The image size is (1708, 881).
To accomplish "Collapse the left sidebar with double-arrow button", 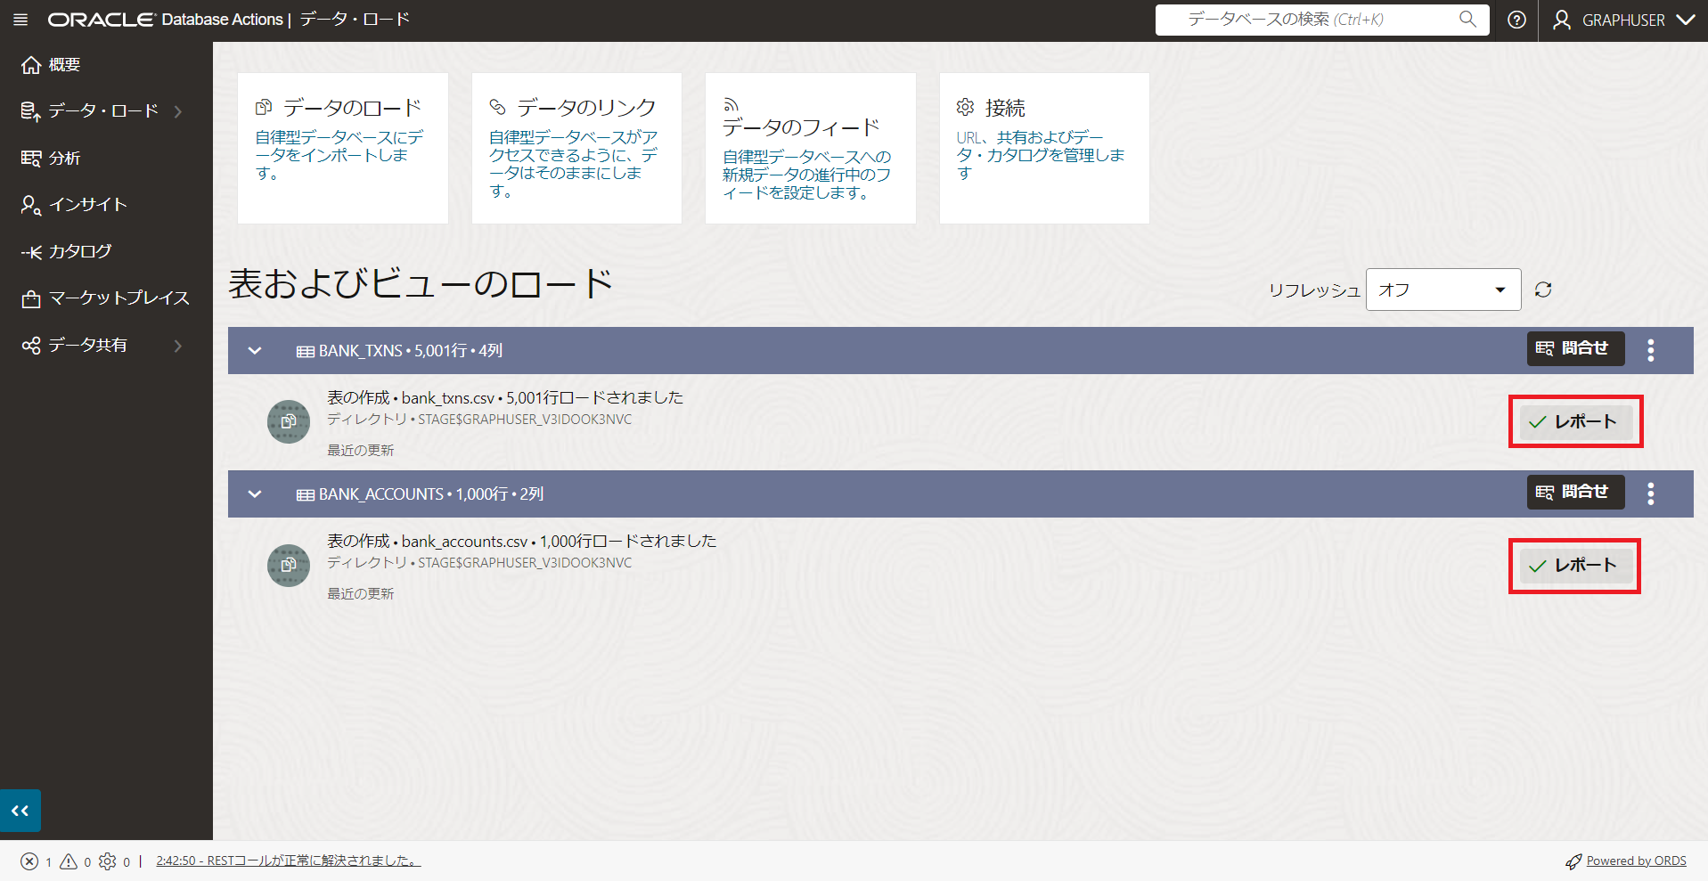I will pos(20,810).
